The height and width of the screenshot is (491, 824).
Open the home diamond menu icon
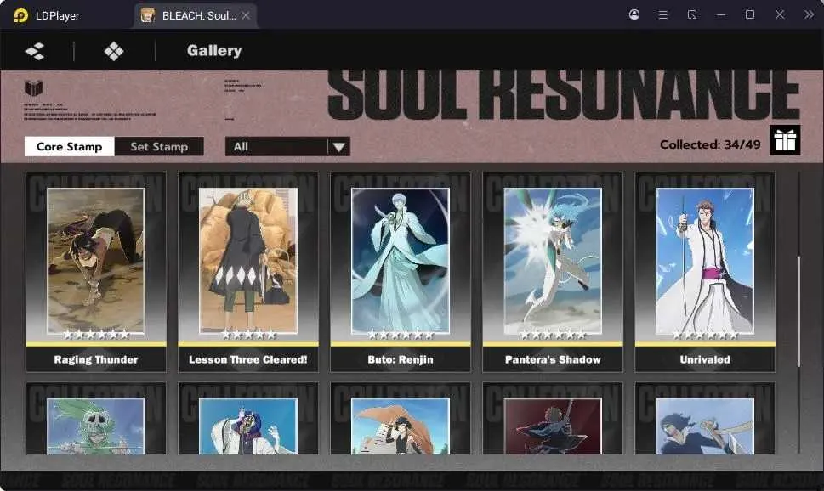114,51
